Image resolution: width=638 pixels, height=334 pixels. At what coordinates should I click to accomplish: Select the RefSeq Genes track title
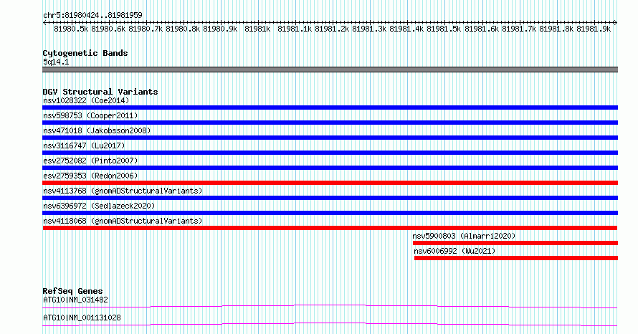72,291
